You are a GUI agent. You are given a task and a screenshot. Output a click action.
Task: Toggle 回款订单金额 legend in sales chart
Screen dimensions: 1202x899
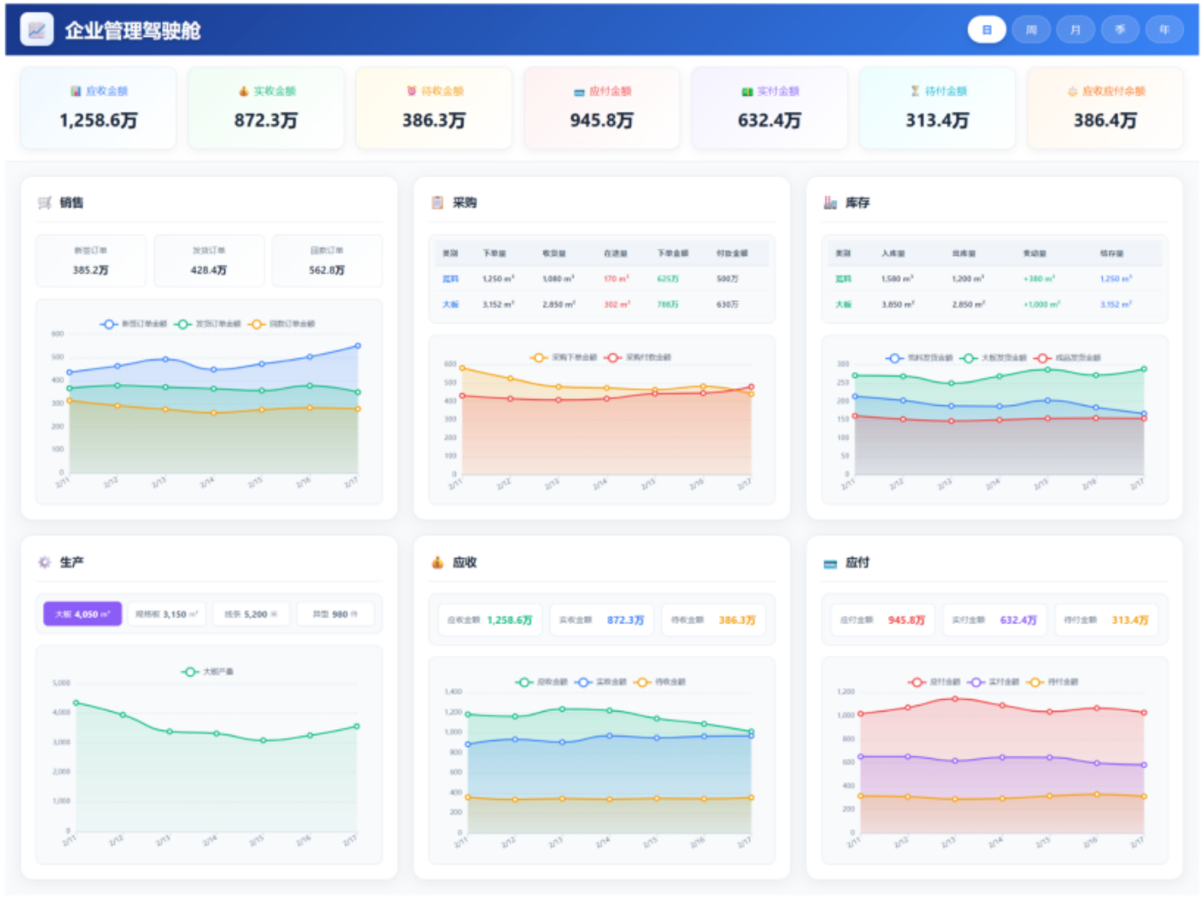(x=281, y=323)
